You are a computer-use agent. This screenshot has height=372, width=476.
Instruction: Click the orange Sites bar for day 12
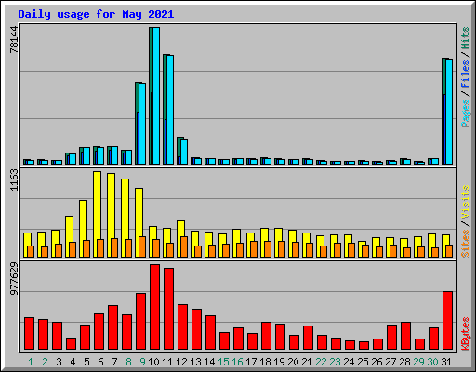click(184, 247)
